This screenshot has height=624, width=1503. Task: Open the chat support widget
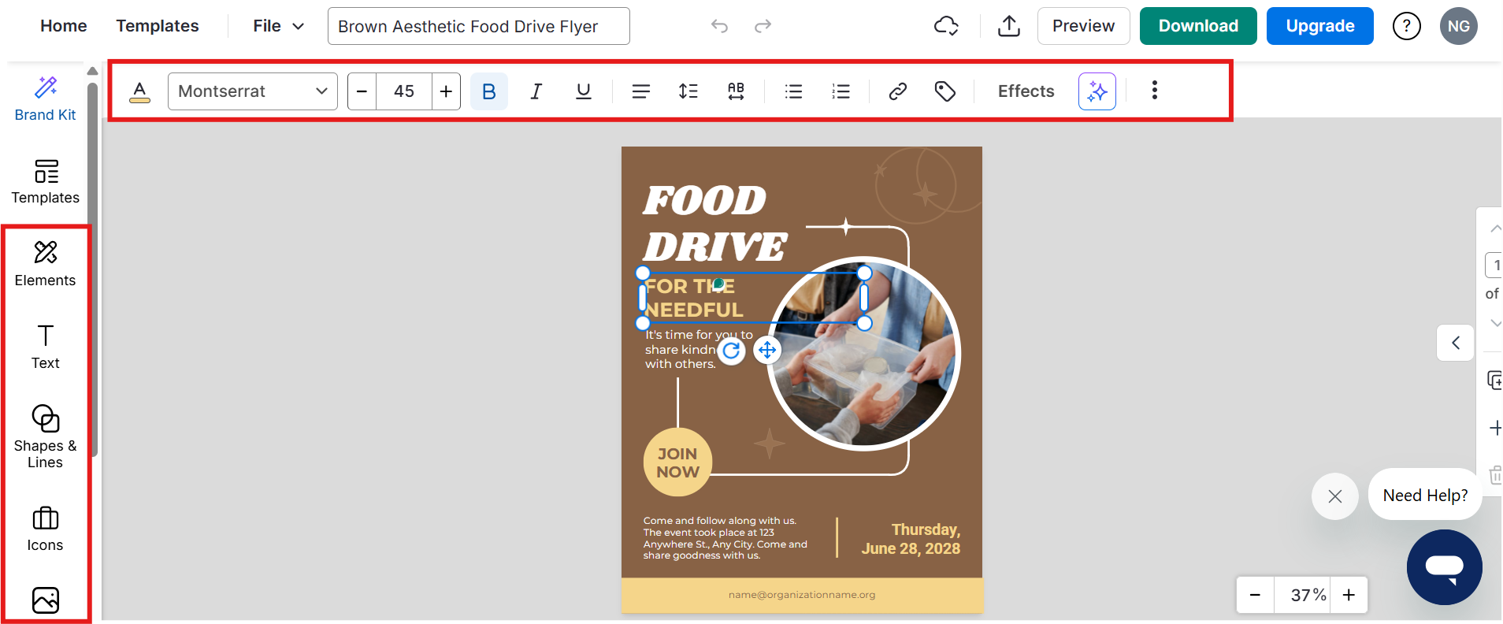pos(1445,567)
